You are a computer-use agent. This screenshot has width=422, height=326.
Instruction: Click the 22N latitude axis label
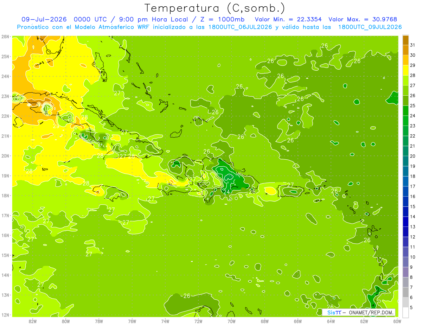pyautogui.click(x=5, y=116)
